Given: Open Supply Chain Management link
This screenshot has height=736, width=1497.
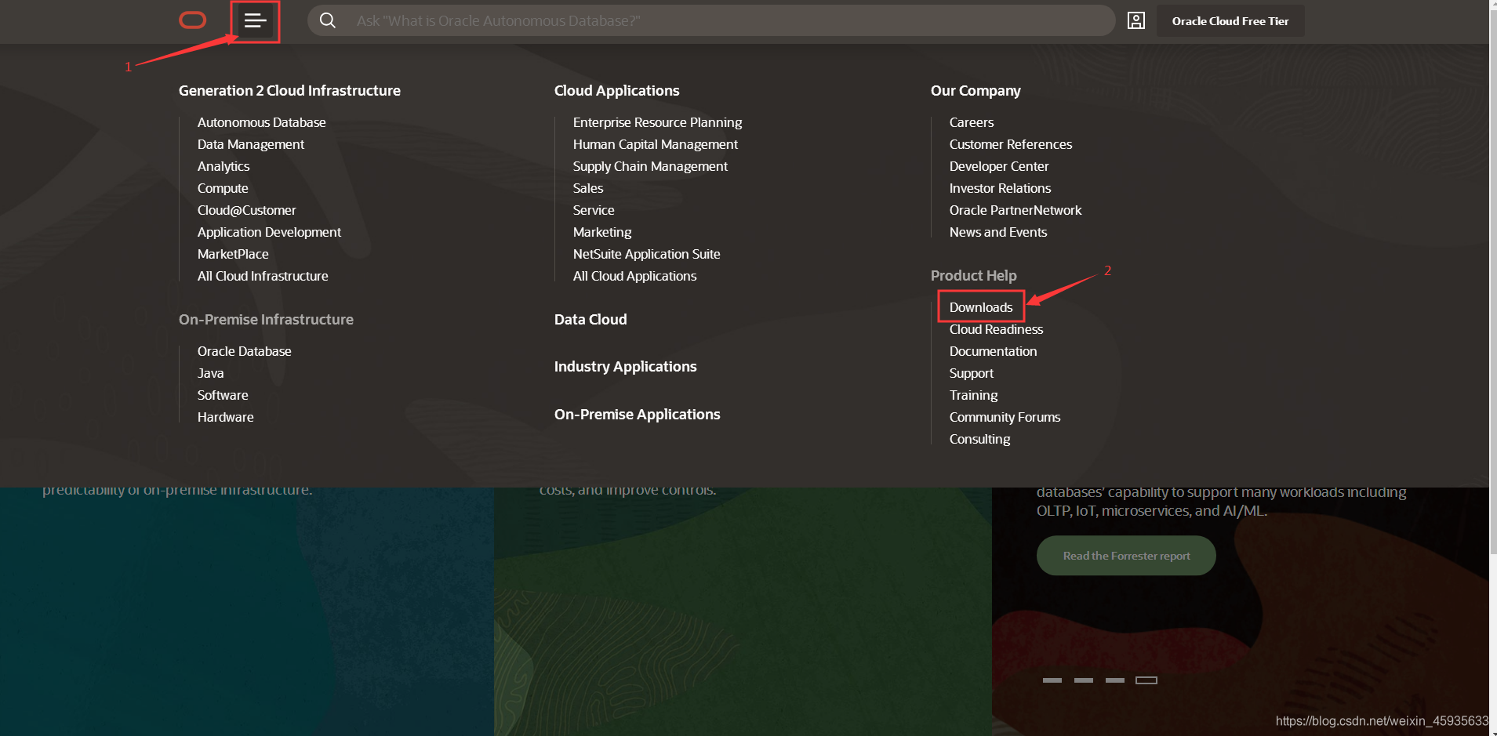Looking at the screenshot, I should pyautogui.click(x=650, y=166).
